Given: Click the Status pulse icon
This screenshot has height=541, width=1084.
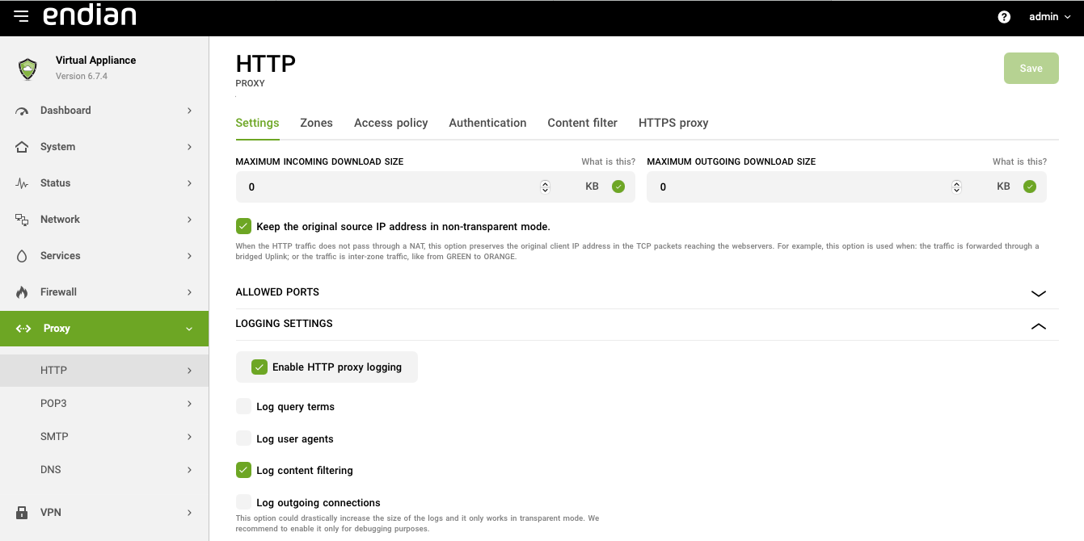Looking at the screenshot, I should pyautogui.click(x=22, y=183).
